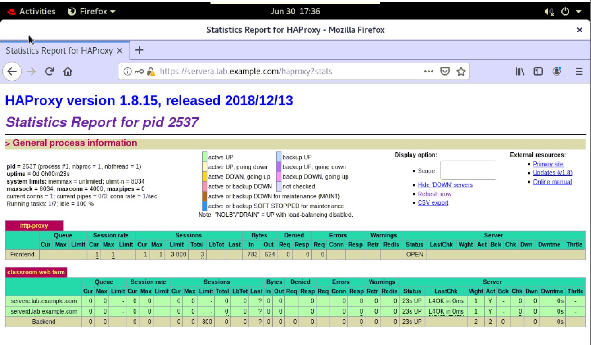Open the Firefox hamburger menu
The height and width of the screenshot is (345, 591).
coord(579,72)
